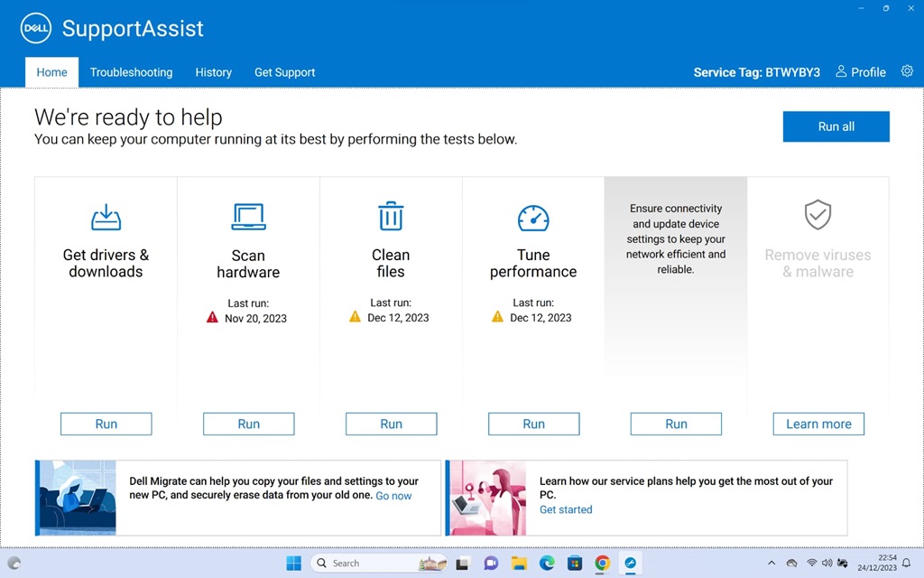Click the volume speaker tray icon
The image size is (924, 578).
(x=827, y=564)
